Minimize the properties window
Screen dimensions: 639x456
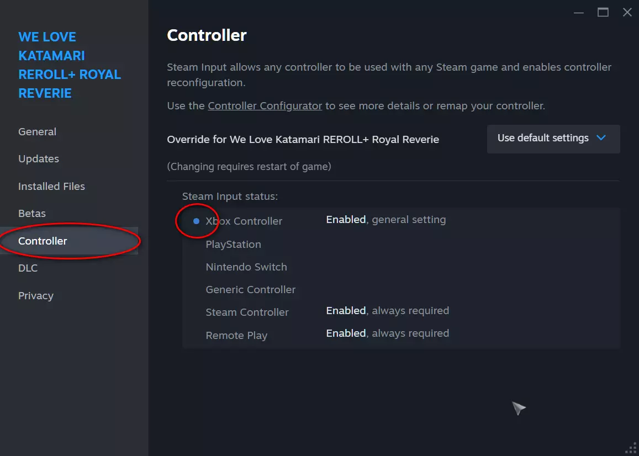(x=578, y=13)
